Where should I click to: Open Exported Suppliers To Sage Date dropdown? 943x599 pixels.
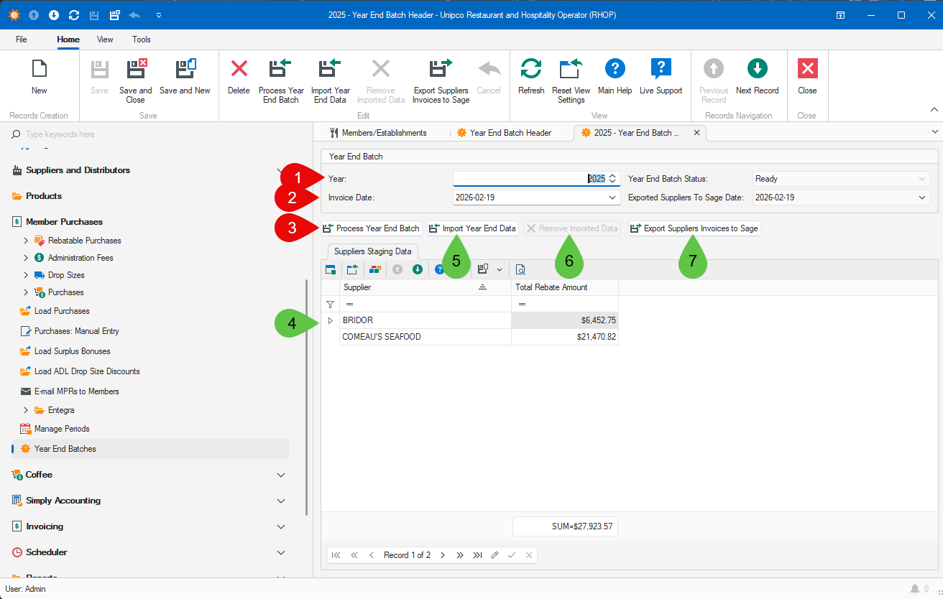(923, 198)
